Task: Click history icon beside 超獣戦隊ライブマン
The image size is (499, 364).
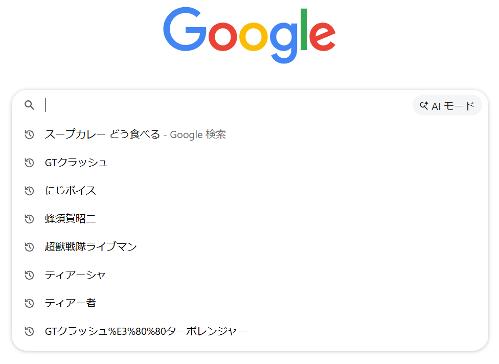Action: point(30,247)
